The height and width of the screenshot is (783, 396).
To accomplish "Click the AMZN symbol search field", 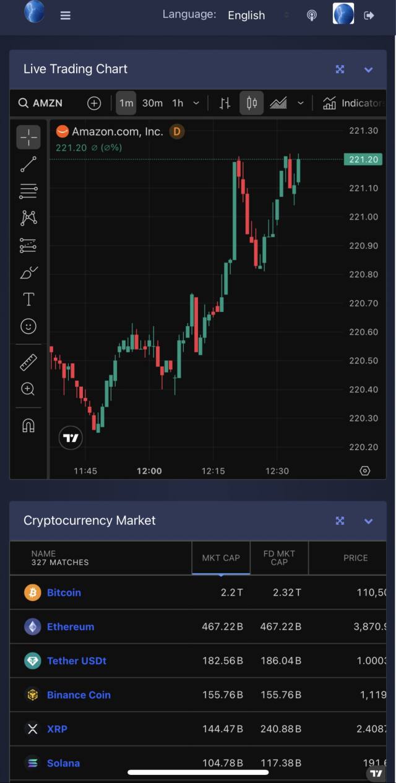I will click(41, 103).
